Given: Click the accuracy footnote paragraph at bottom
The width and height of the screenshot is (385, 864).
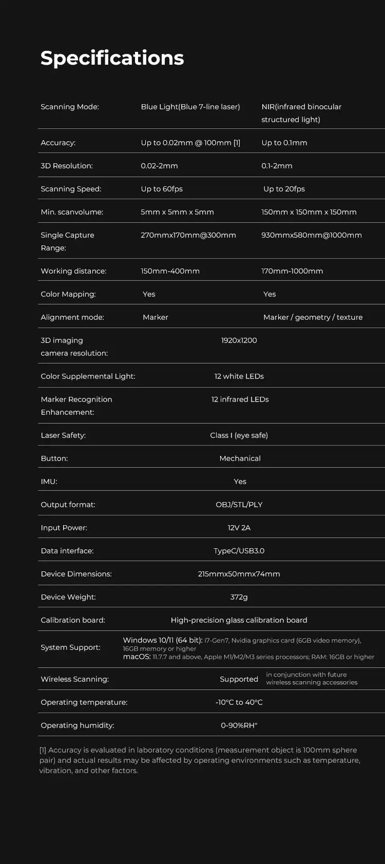Looking at the screenshot, I should [199, 760].
